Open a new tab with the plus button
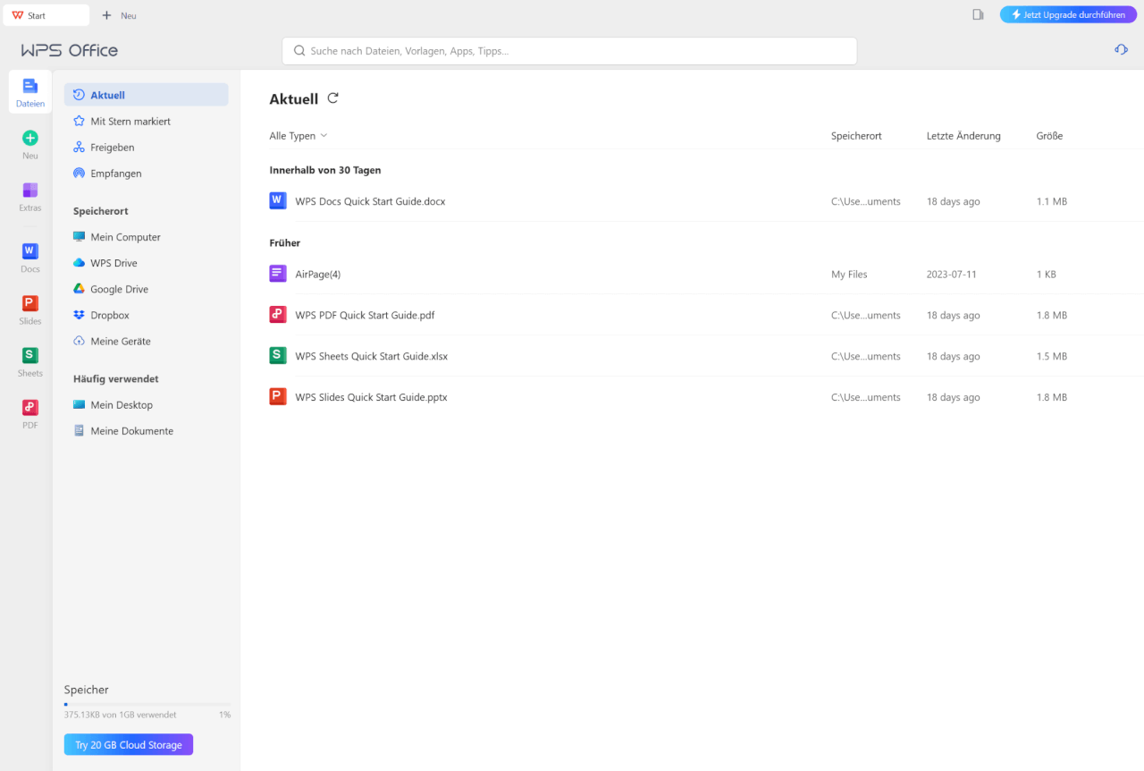This screenshot has width=1144, height=771. [108, 14]
